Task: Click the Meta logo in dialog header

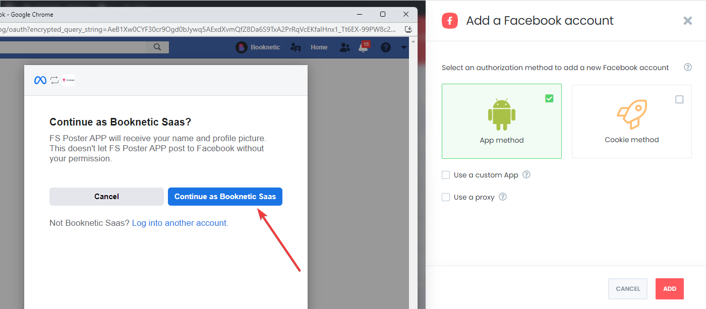Action: pyautogui.click(x=40, y=80)
